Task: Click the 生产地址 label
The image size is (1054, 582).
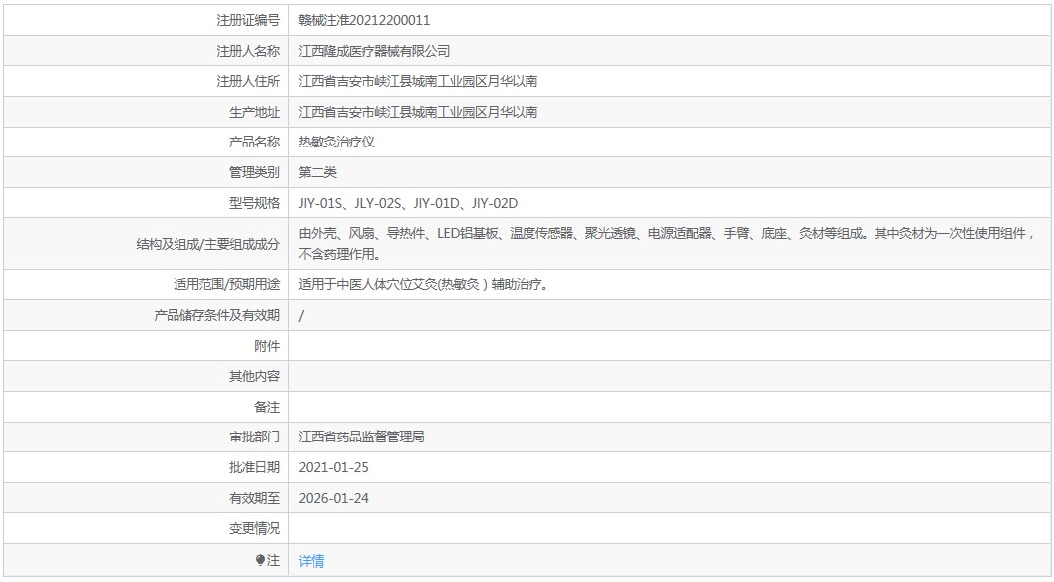Action: [x=254, y=112]
